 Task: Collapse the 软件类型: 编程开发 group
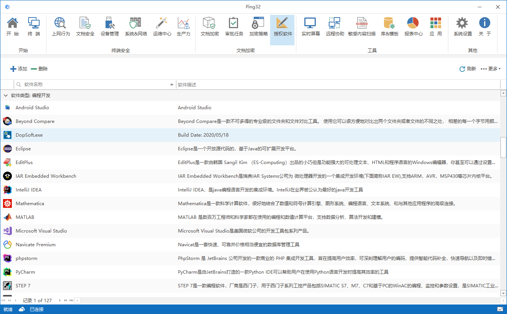coord(5,96)
